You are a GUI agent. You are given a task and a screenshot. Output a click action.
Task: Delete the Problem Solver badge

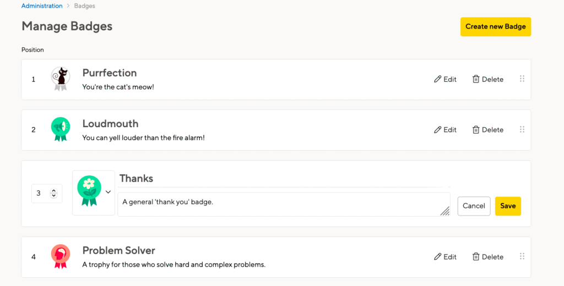(x=488, y=257)
